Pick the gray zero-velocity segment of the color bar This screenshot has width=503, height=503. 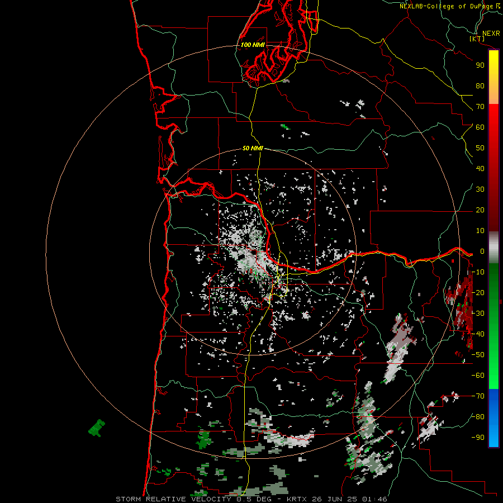pyautogui.click(x=493, y=248)
